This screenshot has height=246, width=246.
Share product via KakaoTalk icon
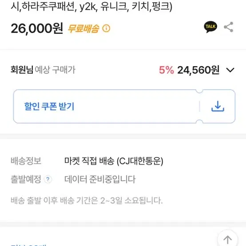[x=210, y=27]
